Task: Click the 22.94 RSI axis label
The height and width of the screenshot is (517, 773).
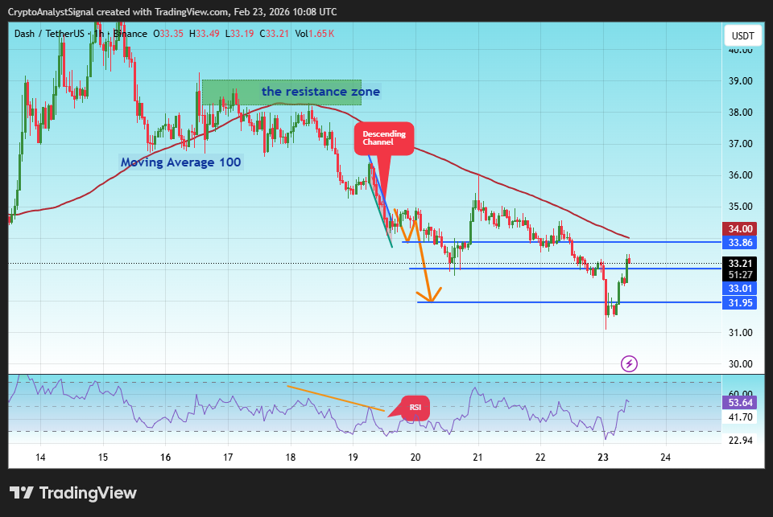Action: [x=741, y=440]
